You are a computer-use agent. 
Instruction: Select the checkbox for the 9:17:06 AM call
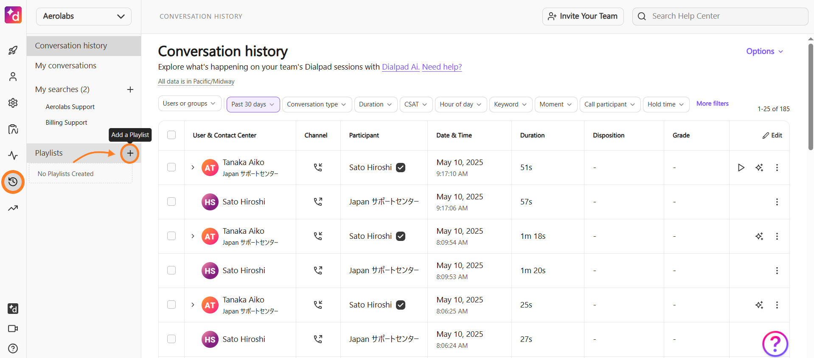(171, 201)
